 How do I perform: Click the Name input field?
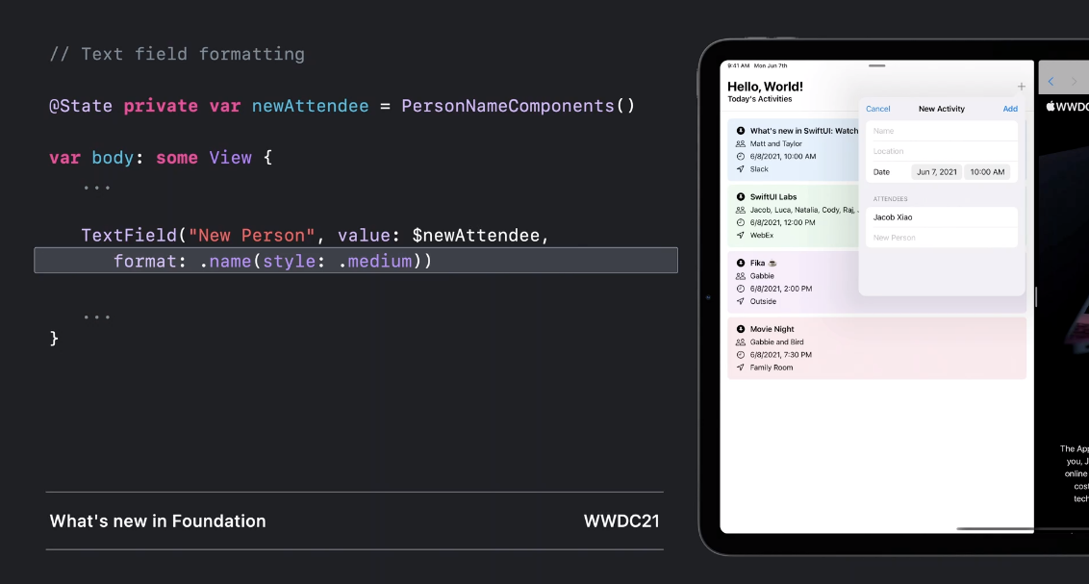(x=941, y=131)
